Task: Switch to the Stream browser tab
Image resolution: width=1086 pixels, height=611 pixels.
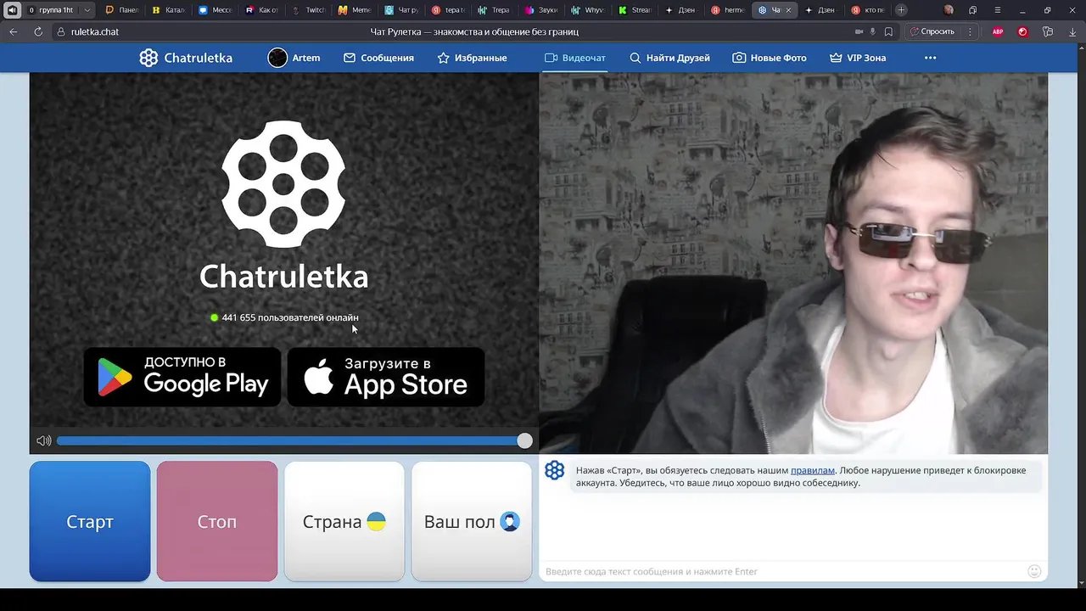Action: [x=633, y=10]
